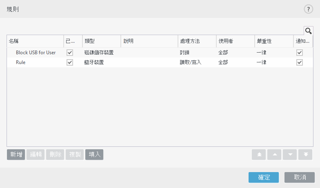Click the search magnifier icon
This screenshot has height=188, width=320.
(308, 31)
